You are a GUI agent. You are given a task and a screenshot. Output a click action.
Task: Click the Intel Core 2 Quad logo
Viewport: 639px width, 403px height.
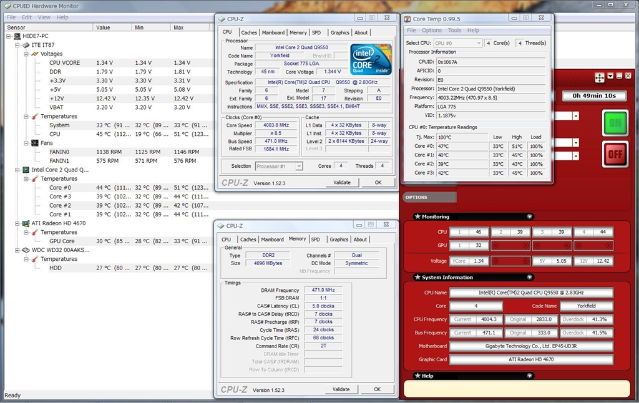(370, 60)
